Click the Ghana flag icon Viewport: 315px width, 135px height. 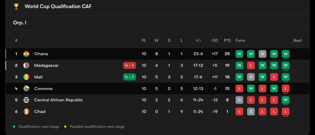[26, 54]
